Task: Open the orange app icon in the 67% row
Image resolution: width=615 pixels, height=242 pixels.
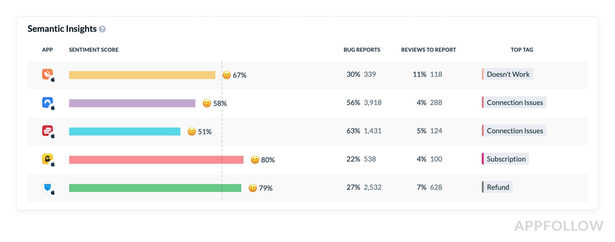Action: 48,74
